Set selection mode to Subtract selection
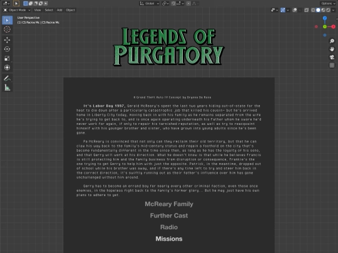Viewport: 338px width, 253px height. 36,4
